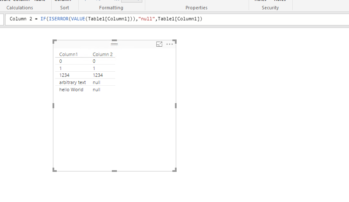
Task: Select the 'arbitrary text' cell
Action: [72, 82]
